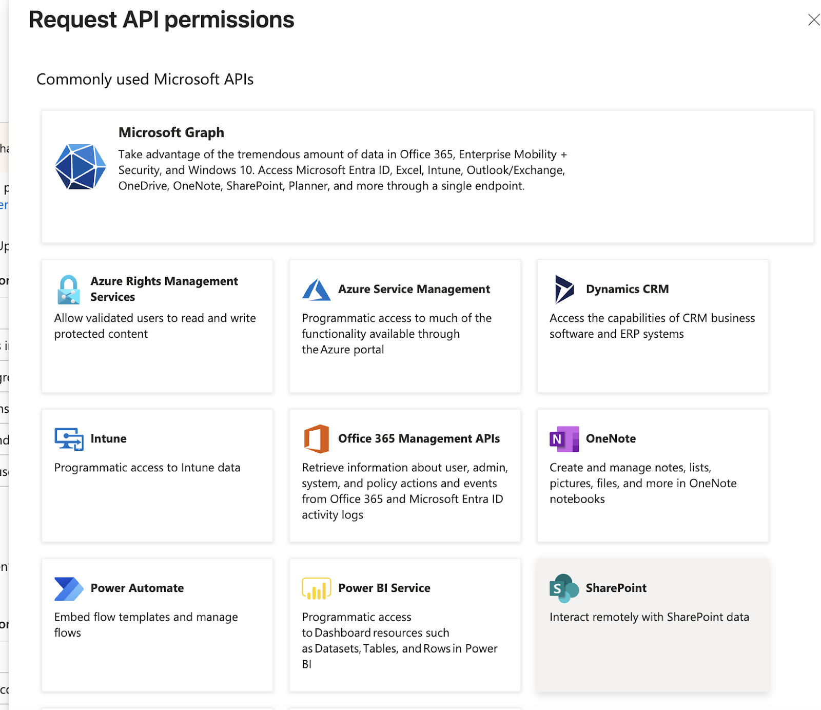
Task: Click the Power BI yellow chart icon
Action: 316,589
